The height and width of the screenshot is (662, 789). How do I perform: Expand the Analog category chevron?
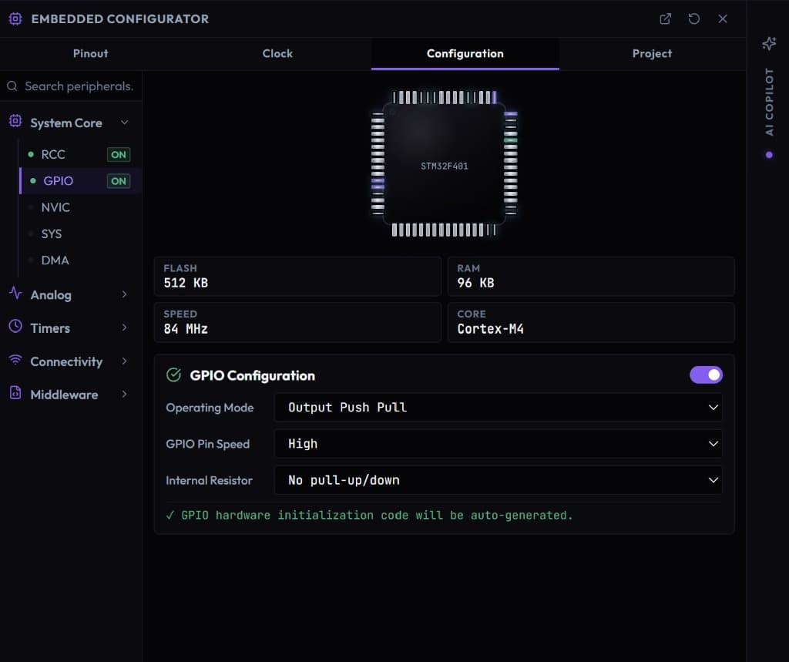[124, 294]
